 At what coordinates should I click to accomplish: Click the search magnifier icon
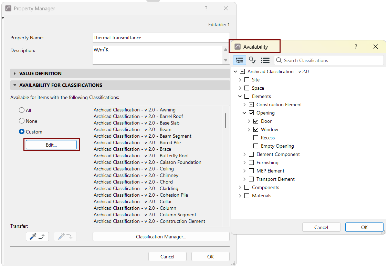click(279, 60)
